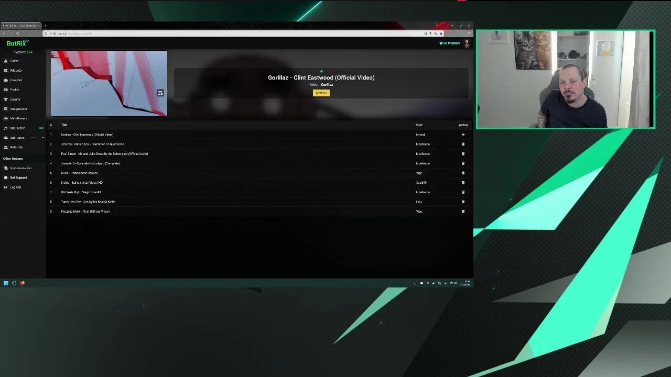Click the Interaction music note icon
The image size is (671, 377).
pyautogui.click(x=6, y=128)
